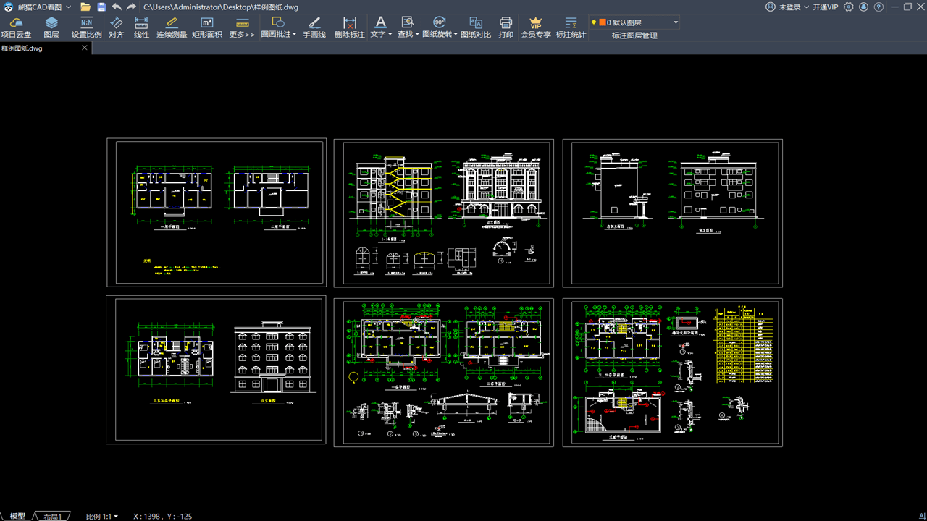Image resolution: width=927 pixels, height=521 pixels.
Task: Choose the 矩形面积 rectangle area tool
Action: pos(207,27)
